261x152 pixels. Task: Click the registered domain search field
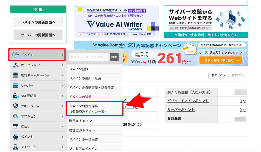coord(88,57)
